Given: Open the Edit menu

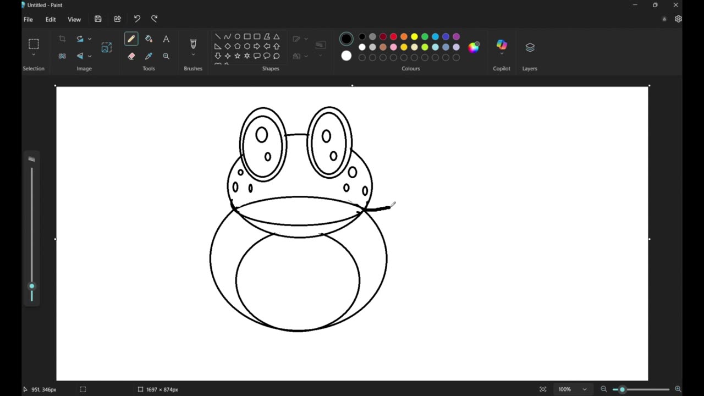Looking at the screenshot, I should [x=51, y=19].
